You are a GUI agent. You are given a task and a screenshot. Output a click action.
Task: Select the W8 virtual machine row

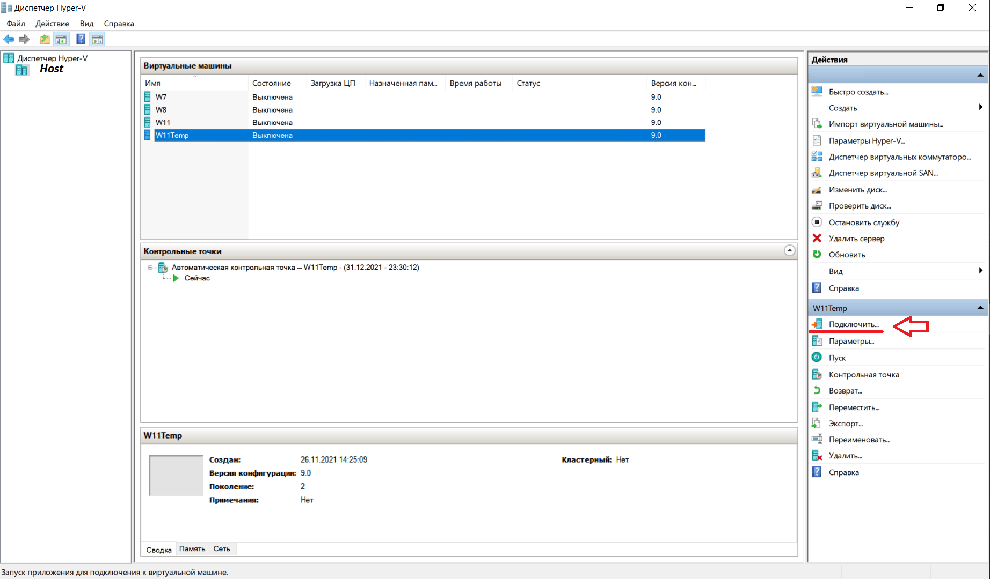click(x=424, y=110)
